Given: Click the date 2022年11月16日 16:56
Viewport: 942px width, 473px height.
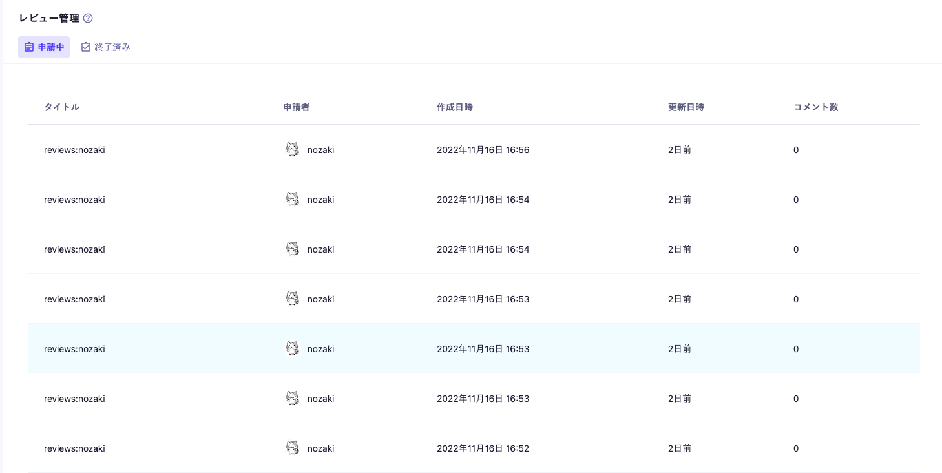Looking at the screenshot, I should 483,150.
